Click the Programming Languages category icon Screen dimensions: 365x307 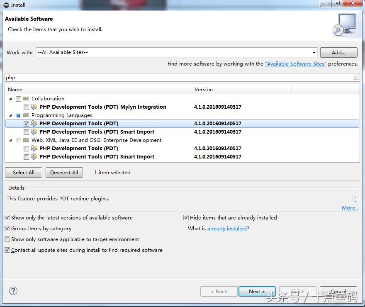26,115
